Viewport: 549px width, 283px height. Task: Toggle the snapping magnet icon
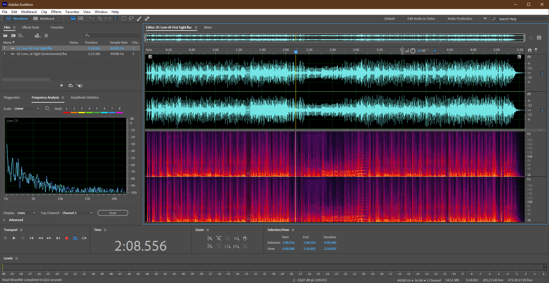(529, 50)
